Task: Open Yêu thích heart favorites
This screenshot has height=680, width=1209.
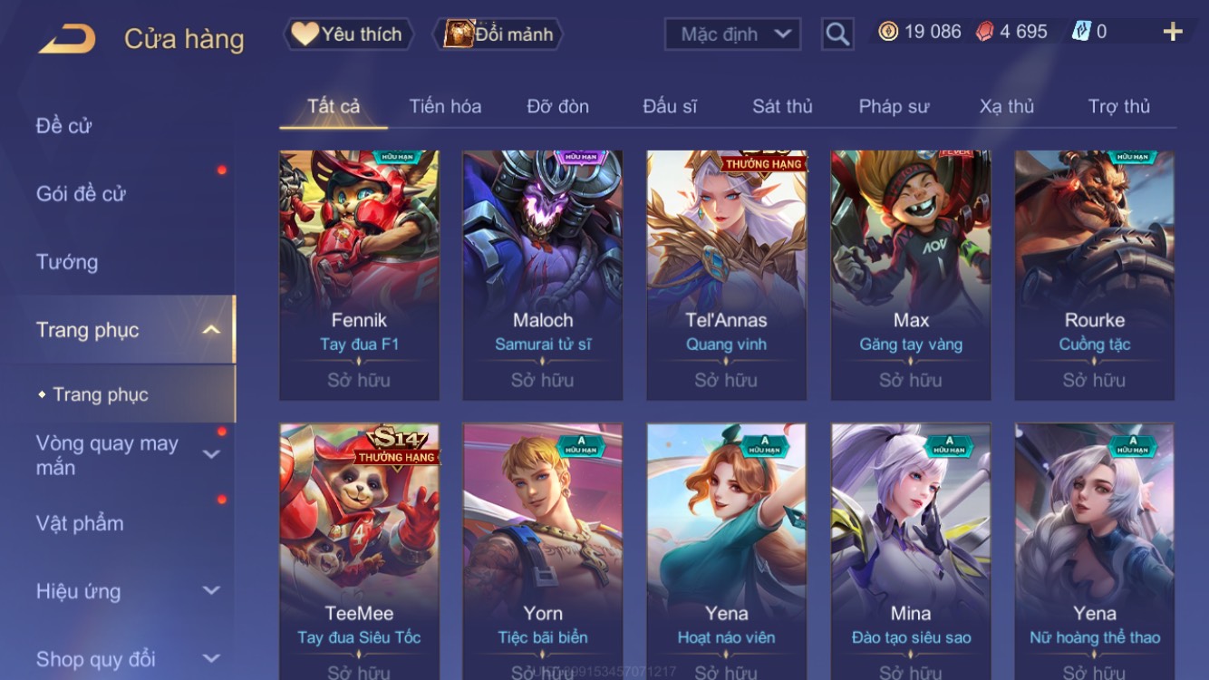Action: [x=348, y=34]
